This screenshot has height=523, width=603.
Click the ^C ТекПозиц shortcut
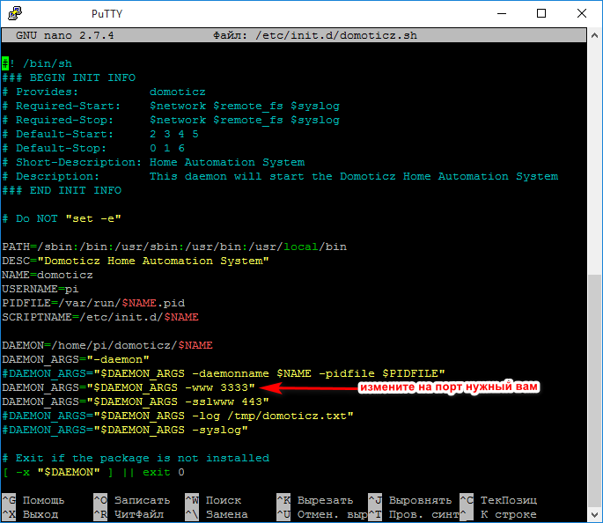click(498, 500)
